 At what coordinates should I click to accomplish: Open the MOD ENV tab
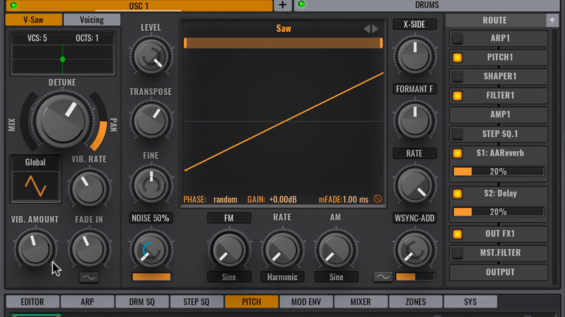[306, 302]
